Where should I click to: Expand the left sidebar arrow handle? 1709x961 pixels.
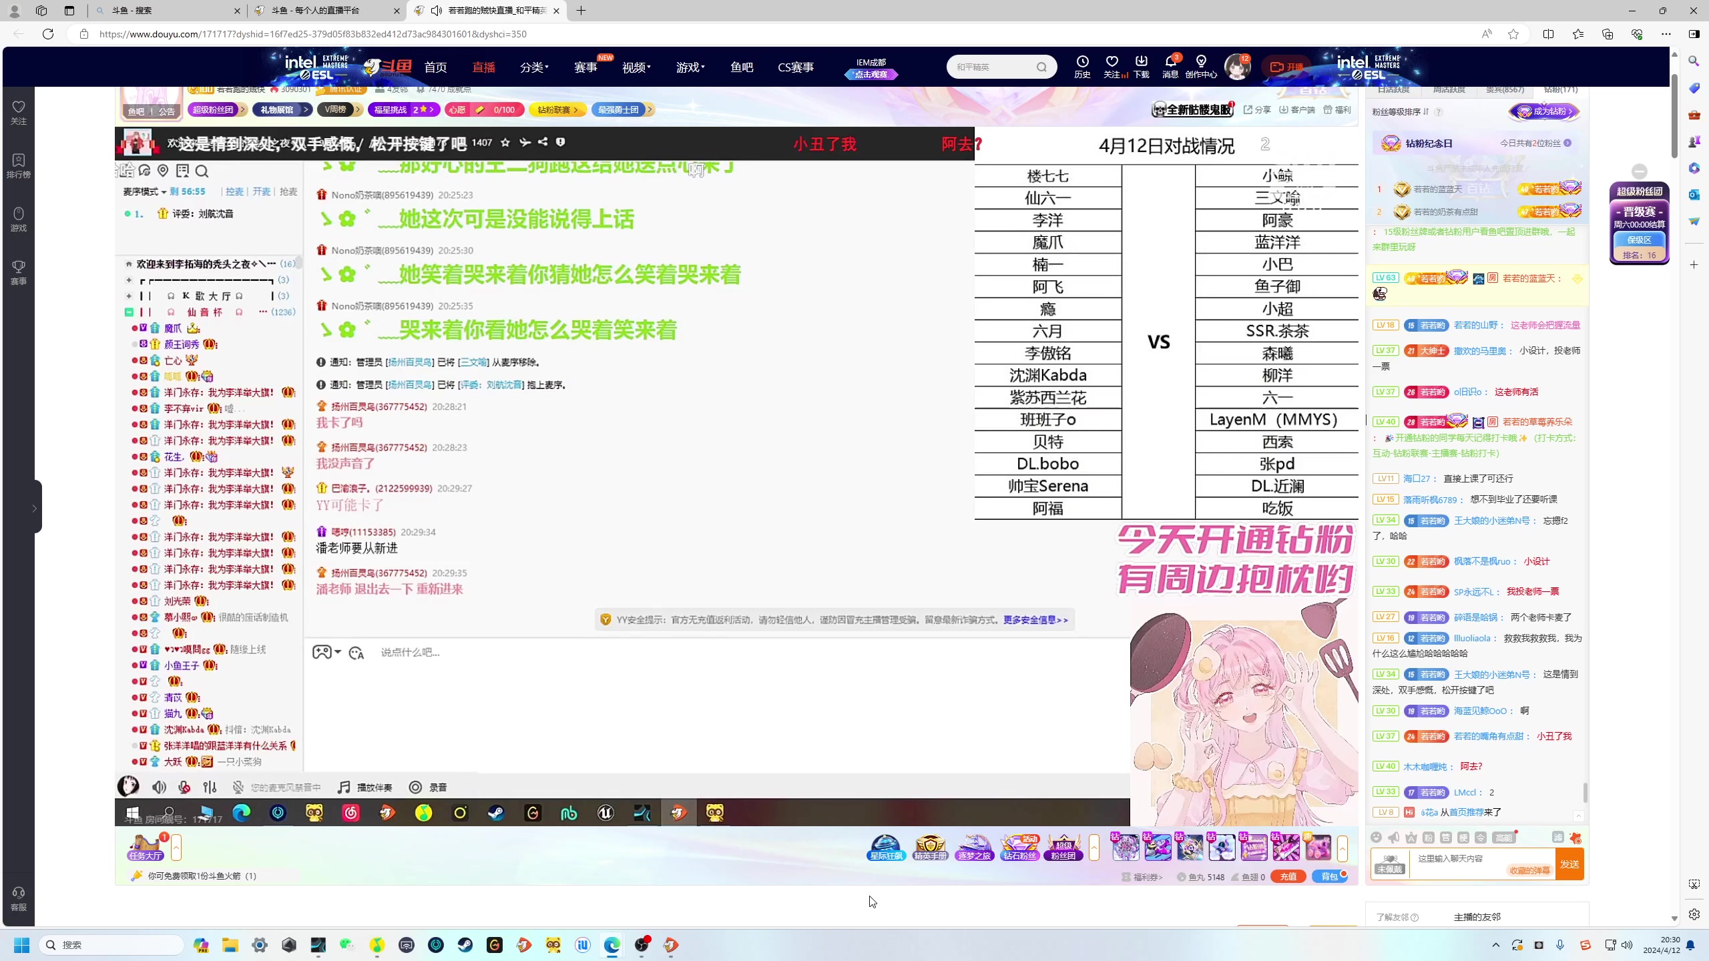tap(35, 508)
